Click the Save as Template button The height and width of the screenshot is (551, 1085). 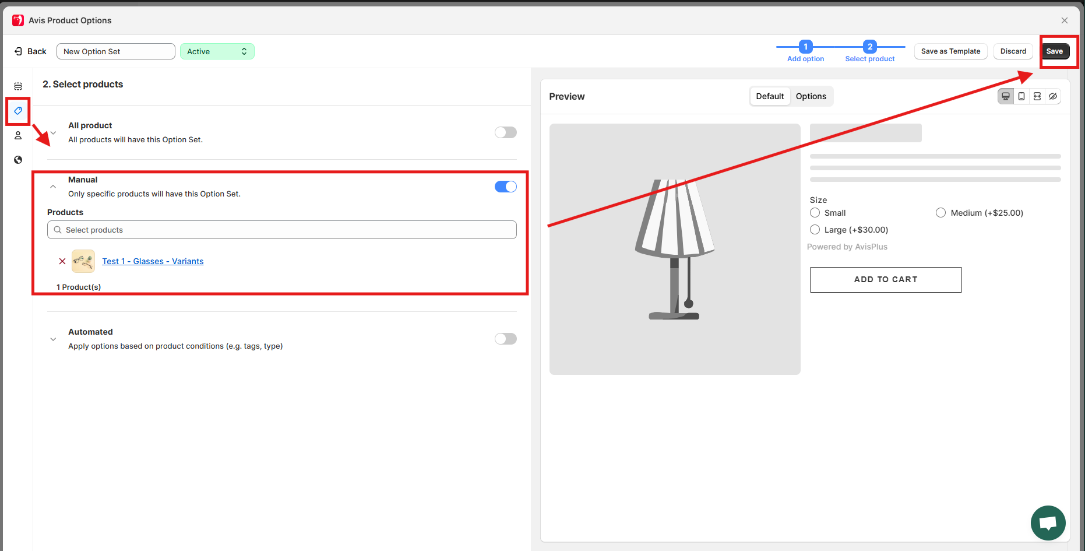point(950,51)
